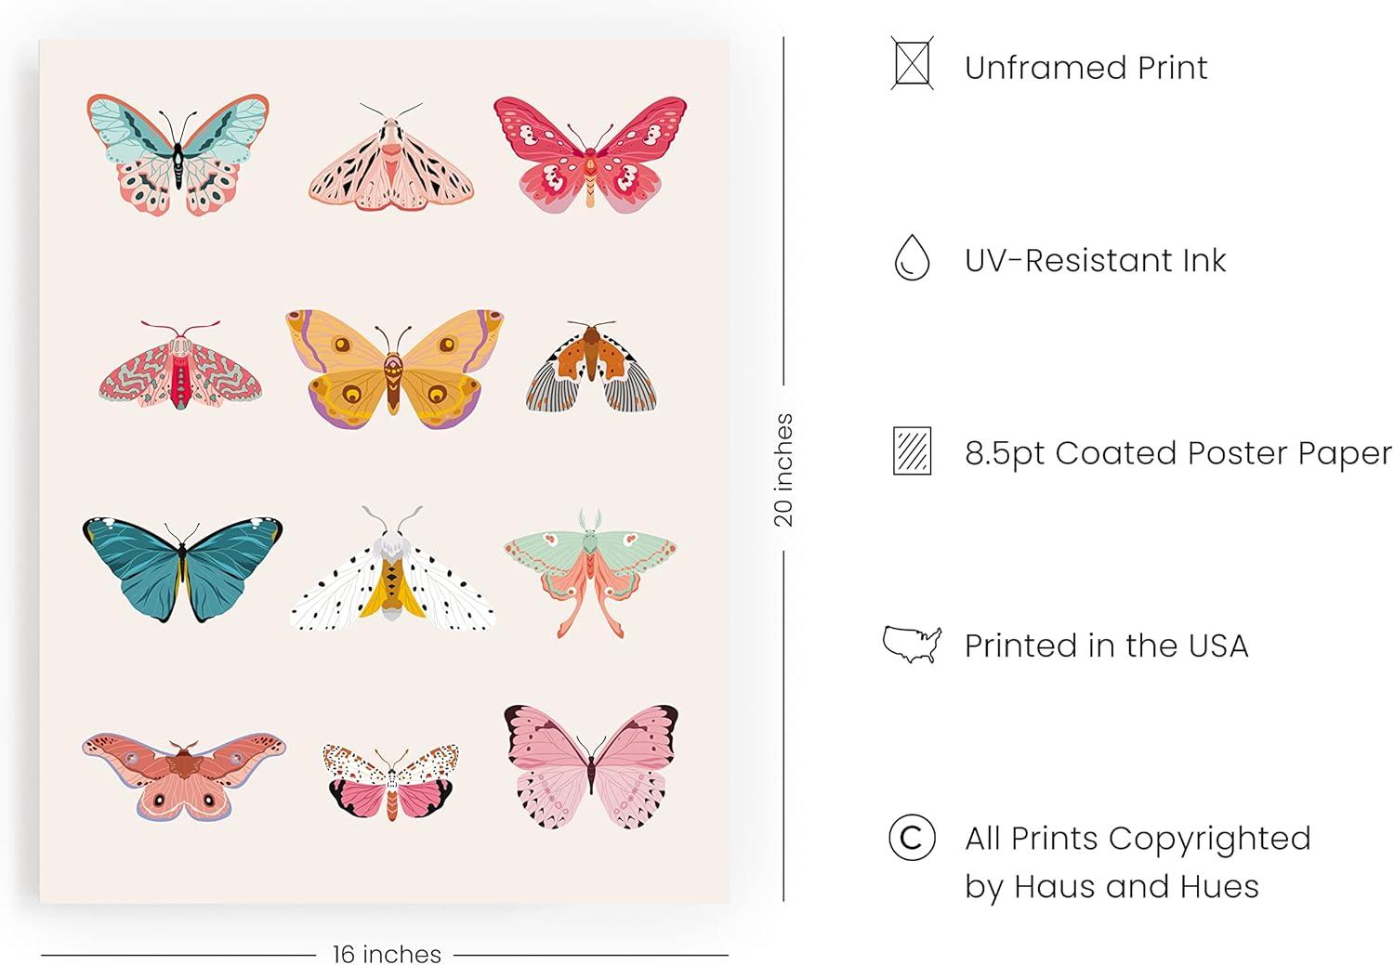Click the striped gray-winged orange moth

(x=592, y=367)
